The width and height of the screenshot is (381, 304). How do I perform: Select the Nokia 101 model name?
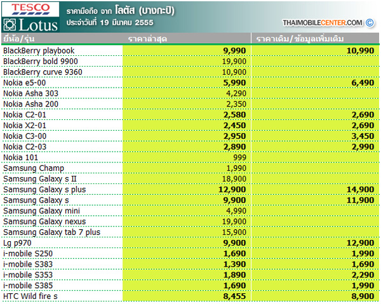(x=21, y=157)
